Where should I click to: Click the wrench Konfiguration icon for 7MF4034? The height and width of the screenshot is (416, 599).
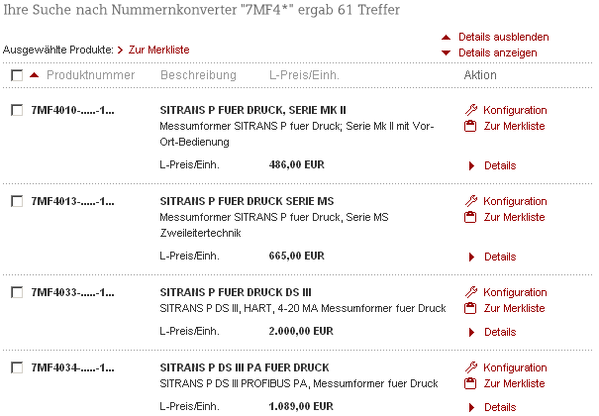471,367
